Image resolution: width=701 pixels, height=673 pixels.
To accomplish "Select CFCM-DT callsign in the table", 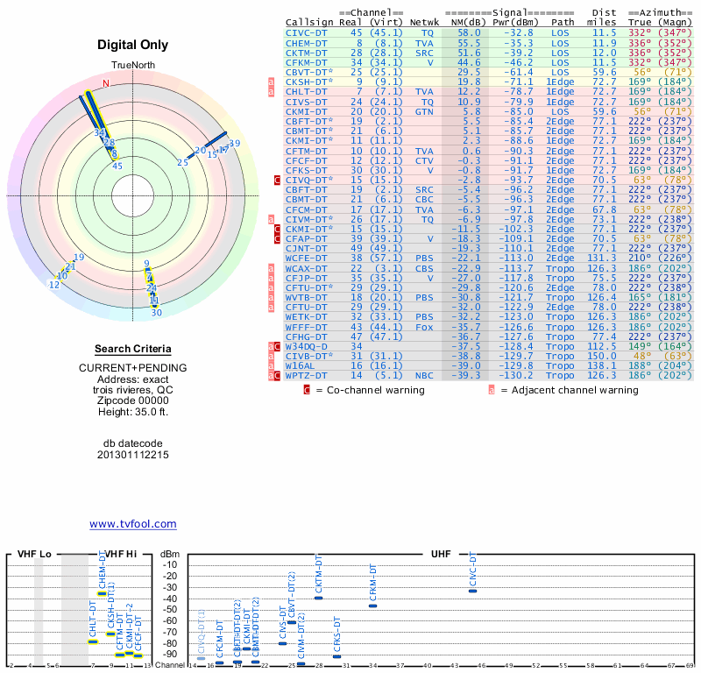I will point(306,209).
